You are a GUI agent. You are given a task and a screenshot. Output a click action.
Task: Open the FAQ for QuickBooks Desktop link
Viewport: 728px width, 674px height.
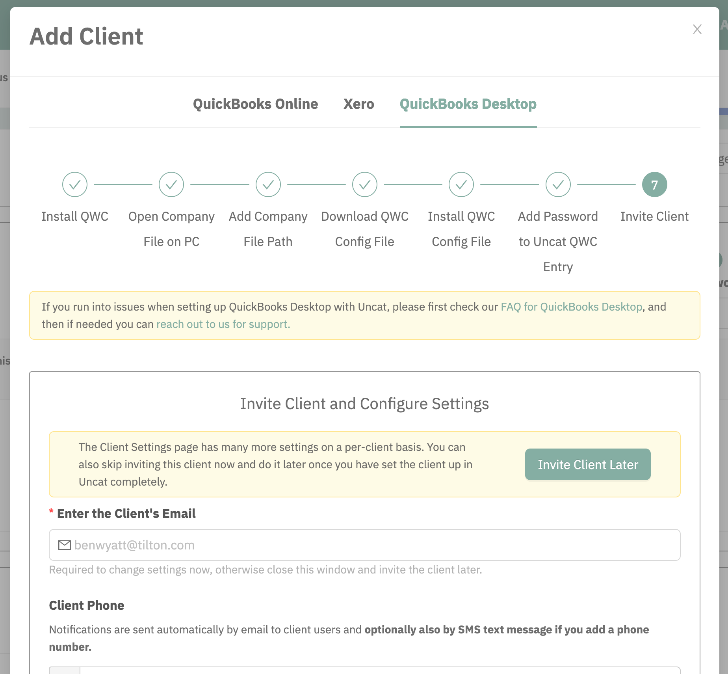coord(572,307)
